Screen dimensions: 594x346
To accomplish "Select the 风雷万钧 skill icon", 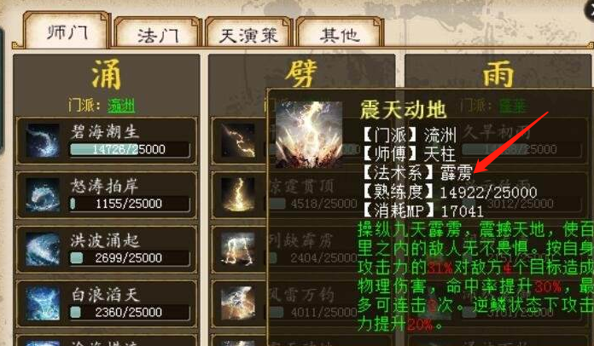I will [x=238, y=303].
